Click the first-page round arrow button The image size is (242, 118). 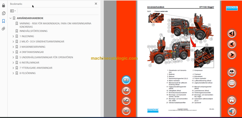[x=232, y=33]
